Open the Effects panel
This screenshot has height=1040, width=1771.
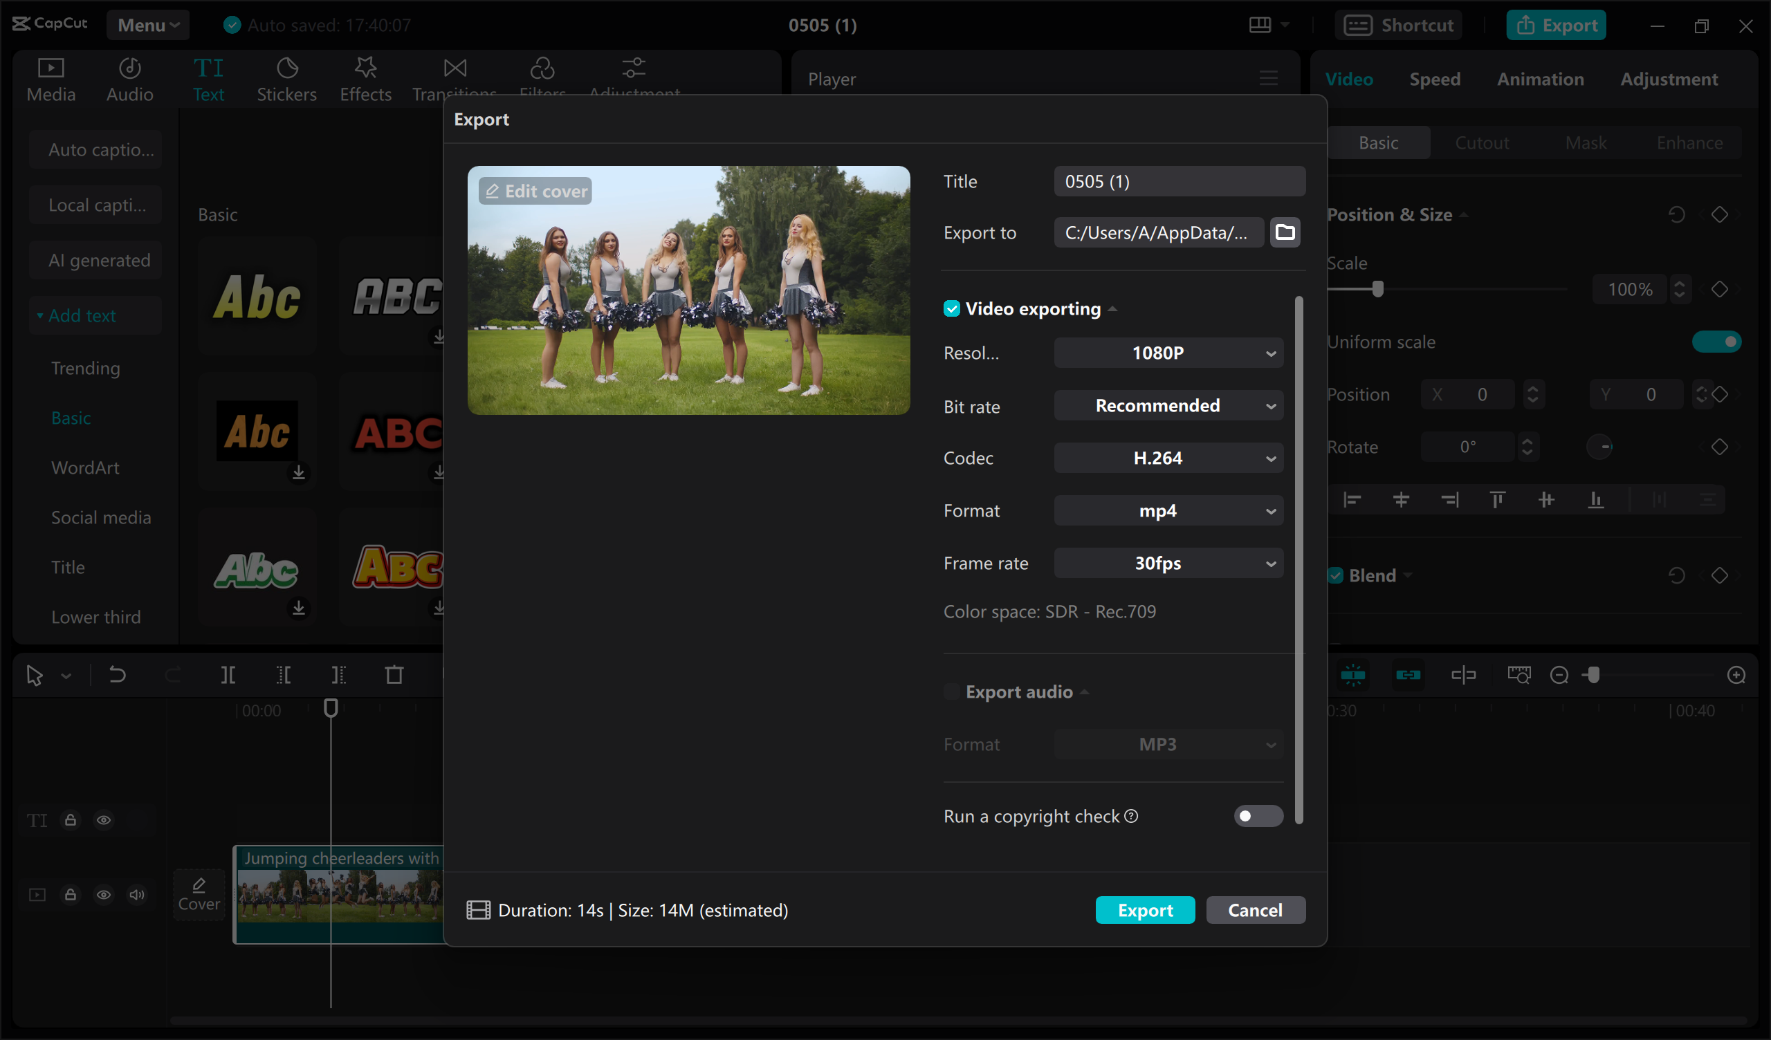point(365,79)
